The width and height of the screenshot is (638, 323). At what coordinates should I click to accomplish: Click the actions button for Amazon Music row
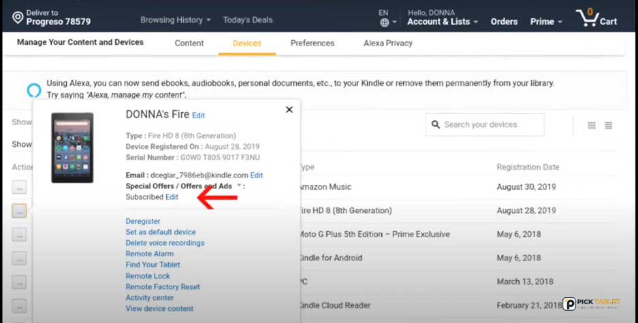(x=19, y=187)
